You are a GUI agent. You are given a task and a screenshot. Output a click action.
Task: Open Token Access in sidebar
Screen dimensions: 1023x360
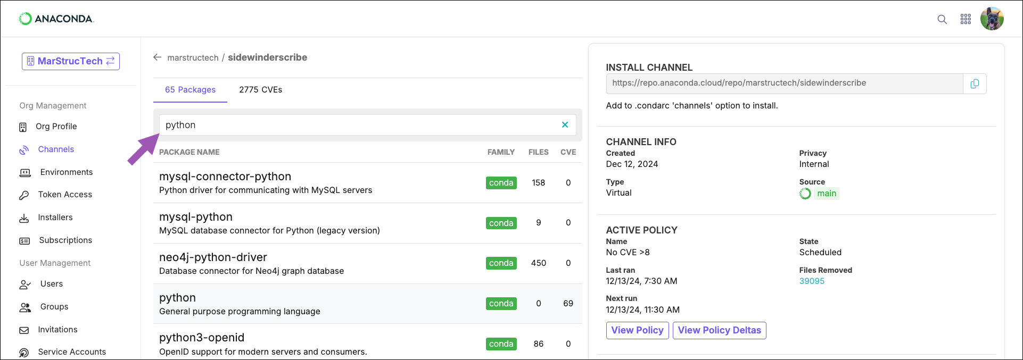click(65, 195)
